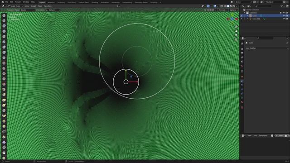
Task: Open Templates menu in text editor
Action: (x=263, y=136)
